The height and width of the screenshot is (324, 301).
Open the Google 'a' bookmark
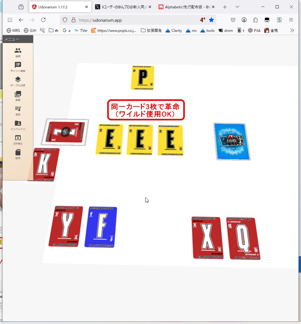(66, 31)
